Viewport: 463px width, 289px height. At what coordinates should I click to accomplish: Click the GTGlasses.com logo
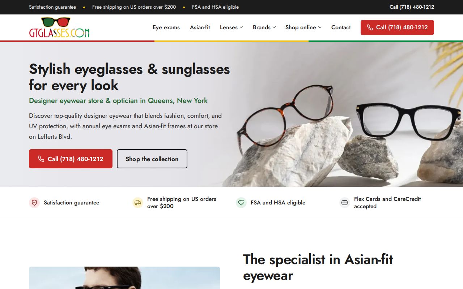click(59, 27)
